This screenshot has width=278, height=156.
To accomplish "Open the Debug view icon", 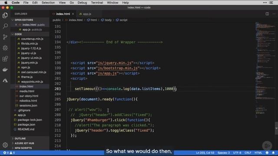I will tap(5, 48).
